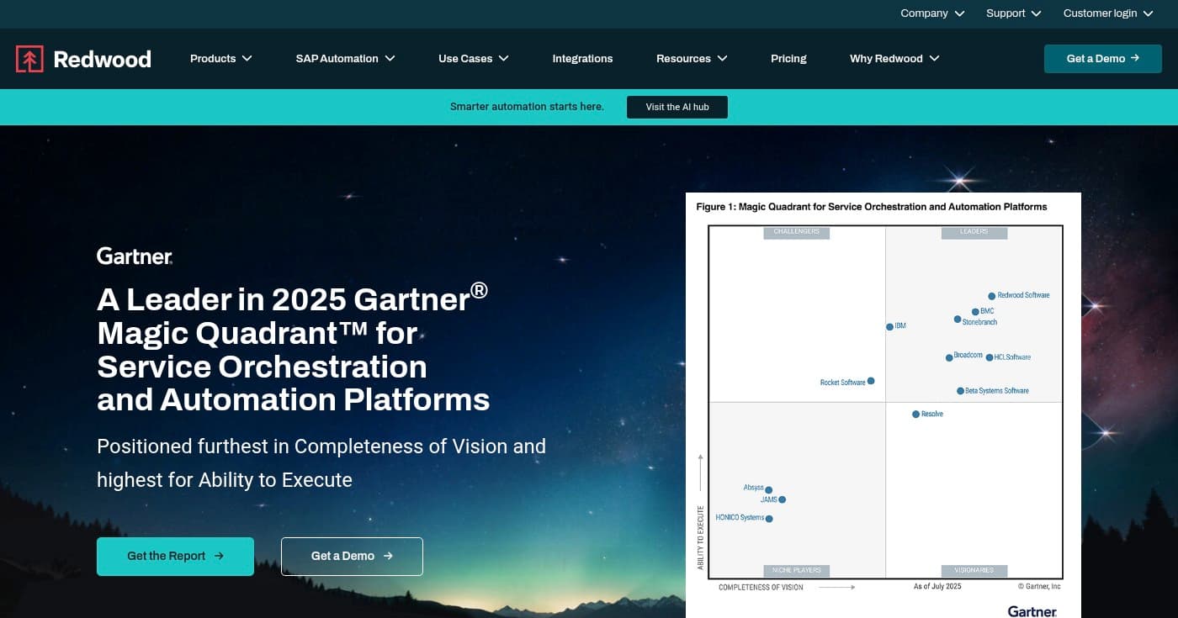Open the Company menu
Screen dimensions: 1178x618
[931, 13]
